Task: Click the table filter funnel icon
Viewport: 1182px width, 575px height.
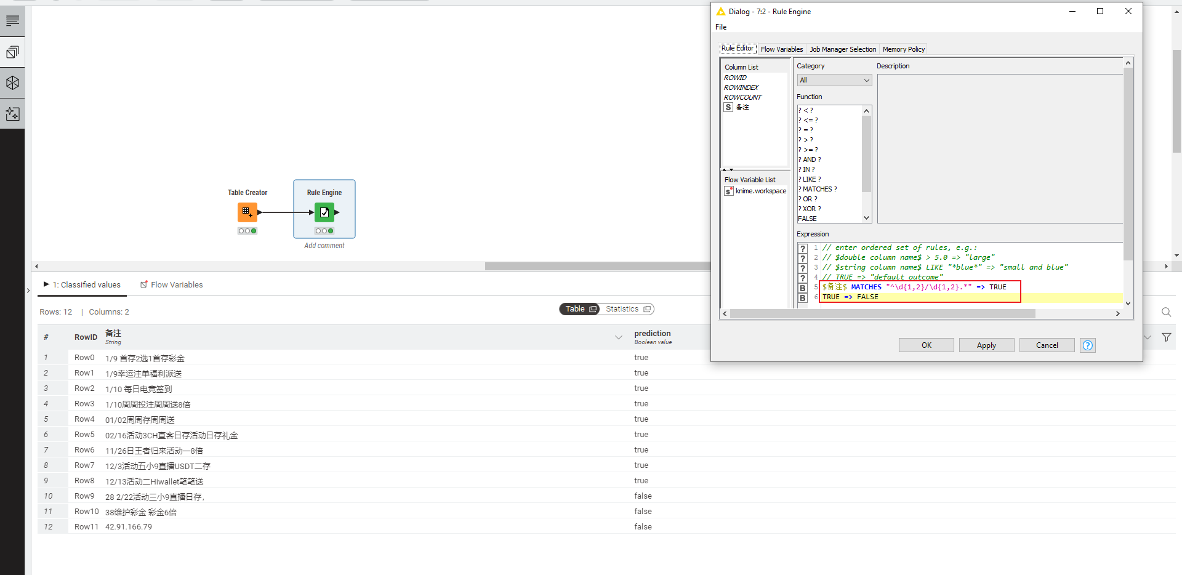Action: pyautogui.click(x=1166, y=337)
